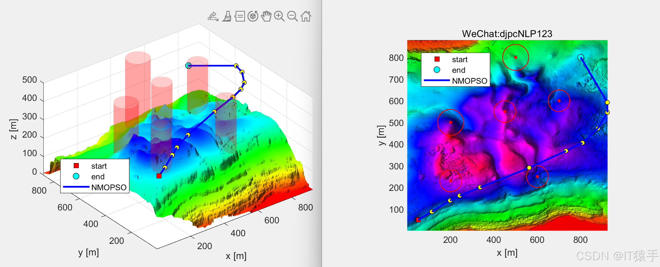
Task: Click the title WeChat:djpcNLP123
Action: coord(507,34)
